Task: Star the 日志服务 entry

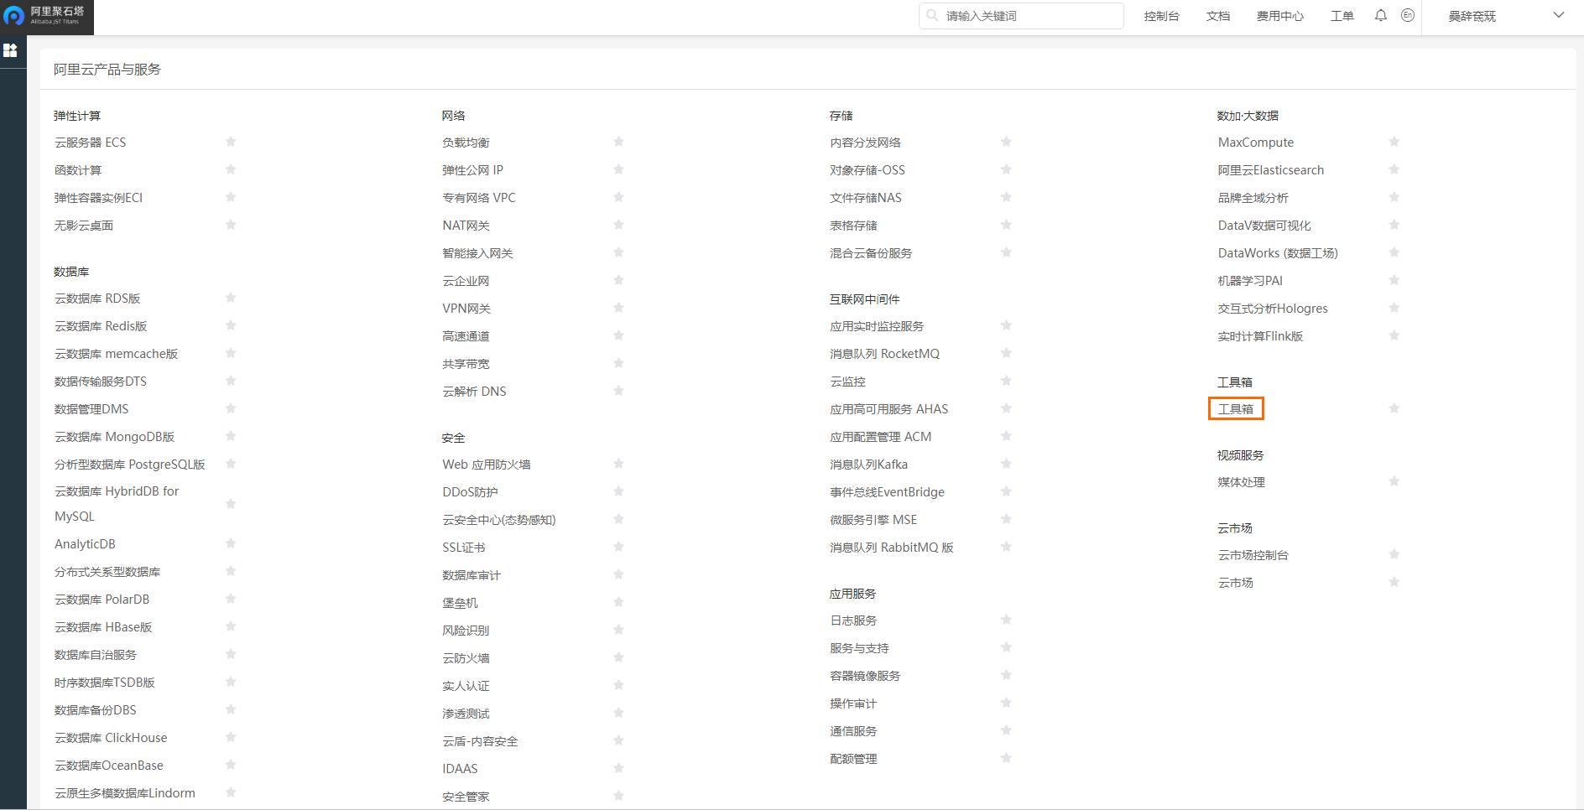Action: coord(1006,620)
